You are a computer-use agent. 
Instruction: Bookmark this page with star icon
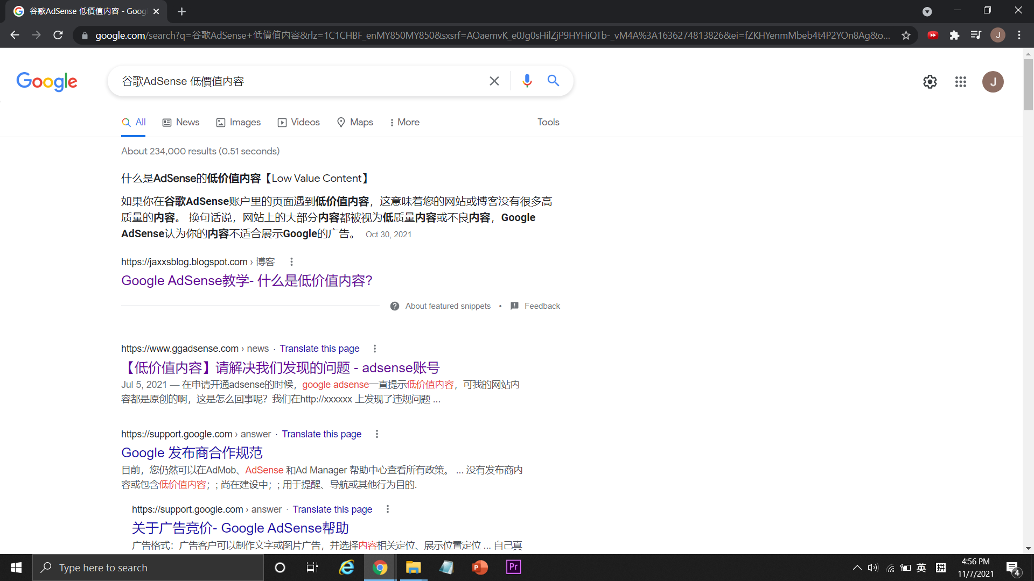906,35
